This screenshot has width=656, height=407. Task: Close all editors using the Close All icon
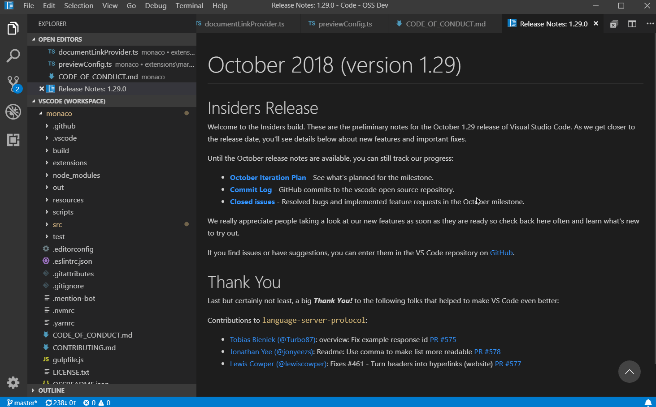(x=614, y=24)
